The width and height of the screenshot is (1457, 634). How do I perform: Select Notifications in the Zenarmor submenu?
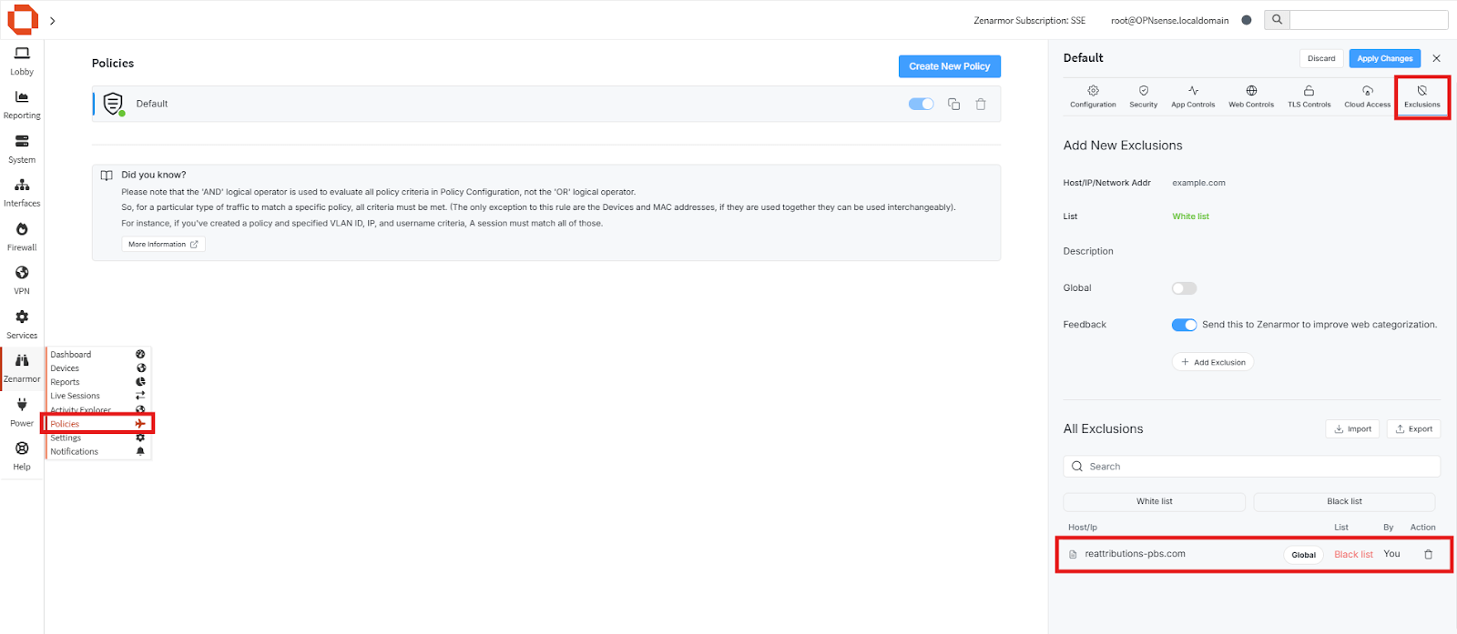(98, 451)
